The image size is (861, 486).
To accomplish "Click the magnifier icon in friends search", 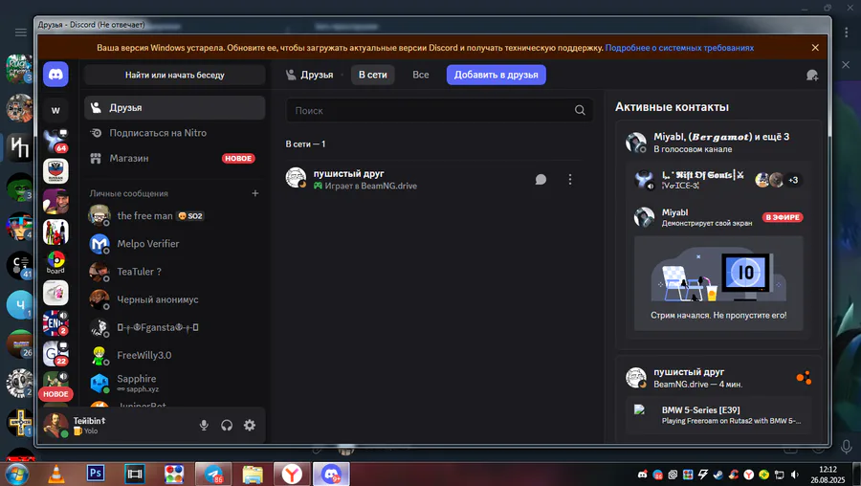I will (580, 110).
